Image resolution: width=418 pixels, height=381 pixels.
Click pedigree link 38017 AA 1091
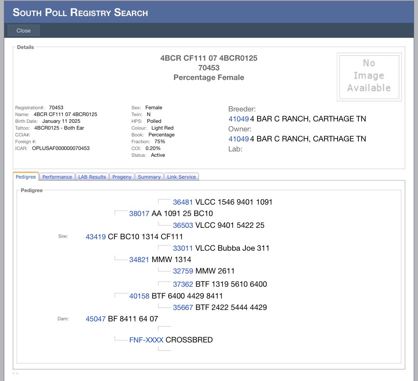coord(139,214)
